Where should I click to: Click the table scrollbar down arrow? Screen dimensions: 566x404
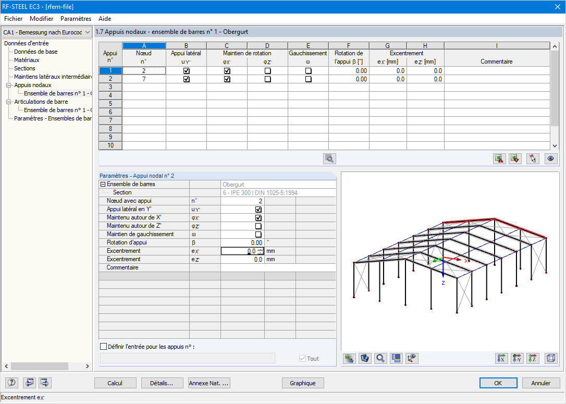(555, 146)
